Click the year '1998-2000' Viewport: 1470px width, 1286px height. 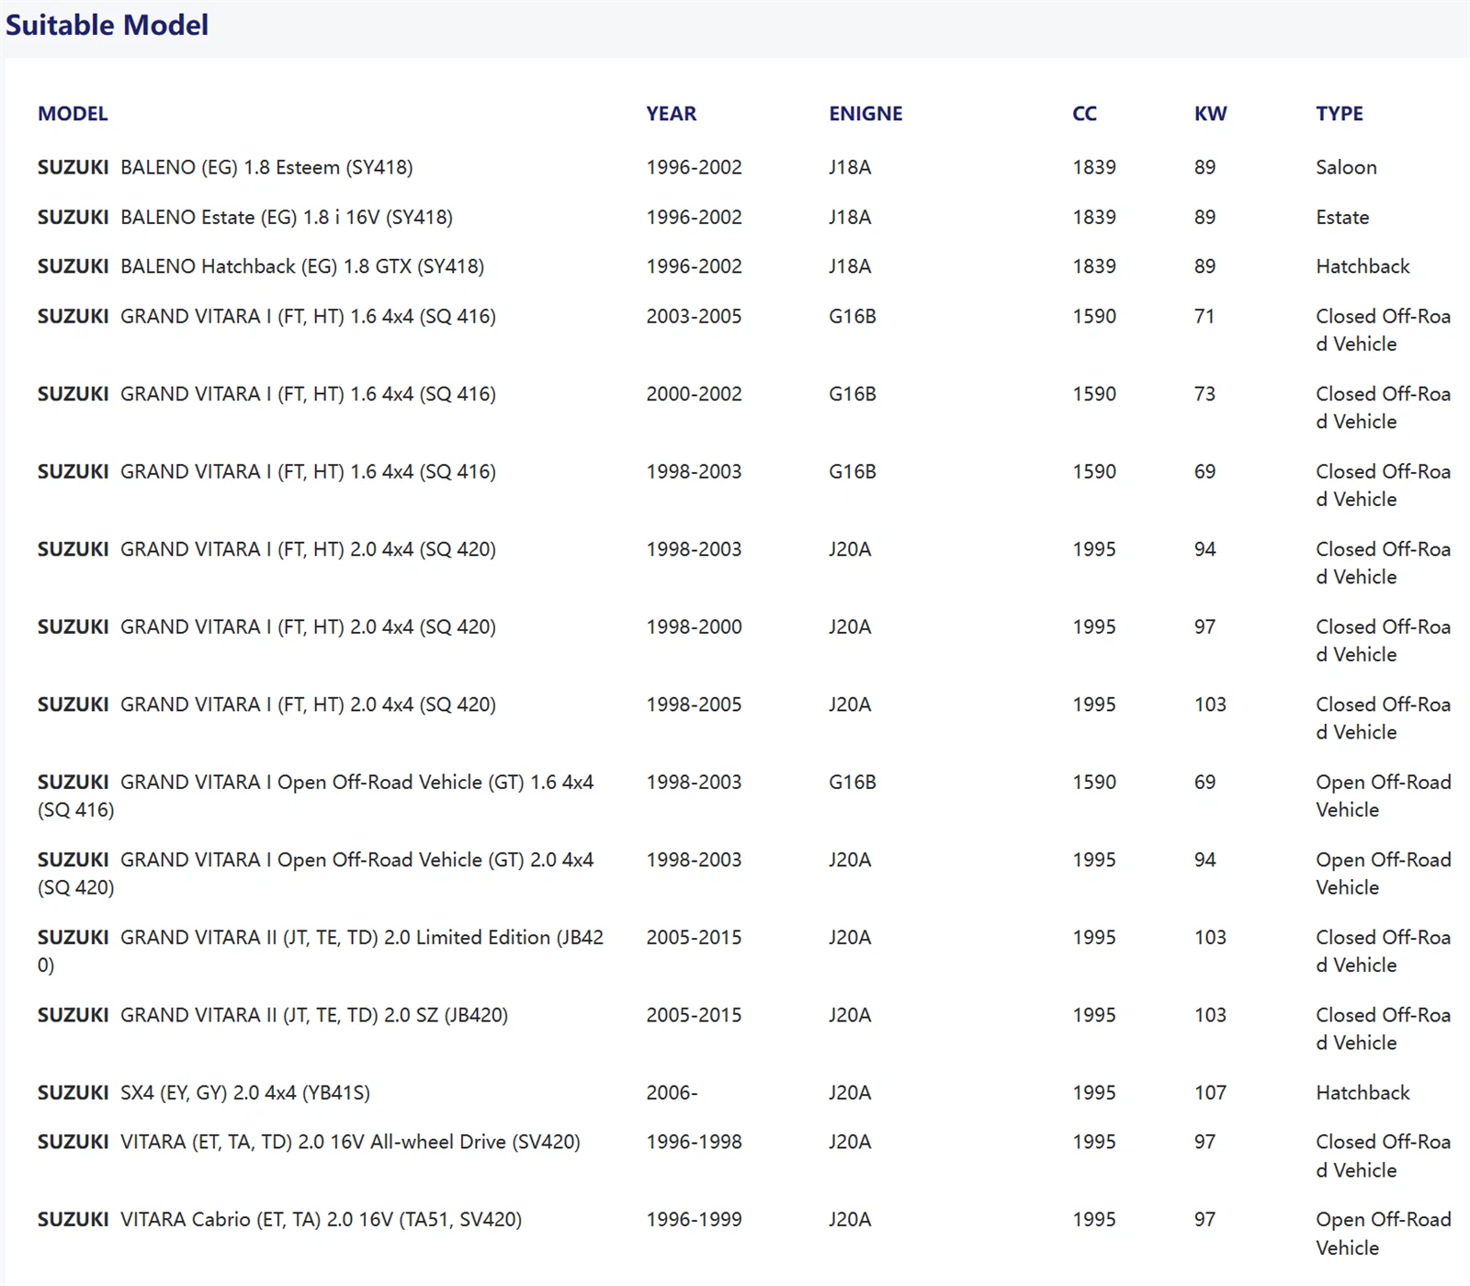coord(694,627)
